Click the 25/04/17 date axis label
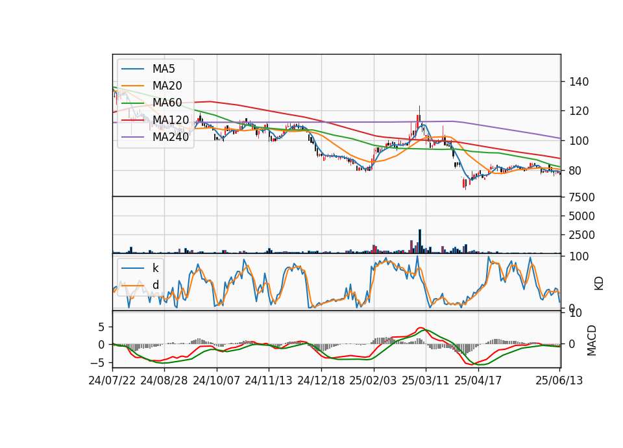Screen dimensions: 623x448 tap(478, 380)
